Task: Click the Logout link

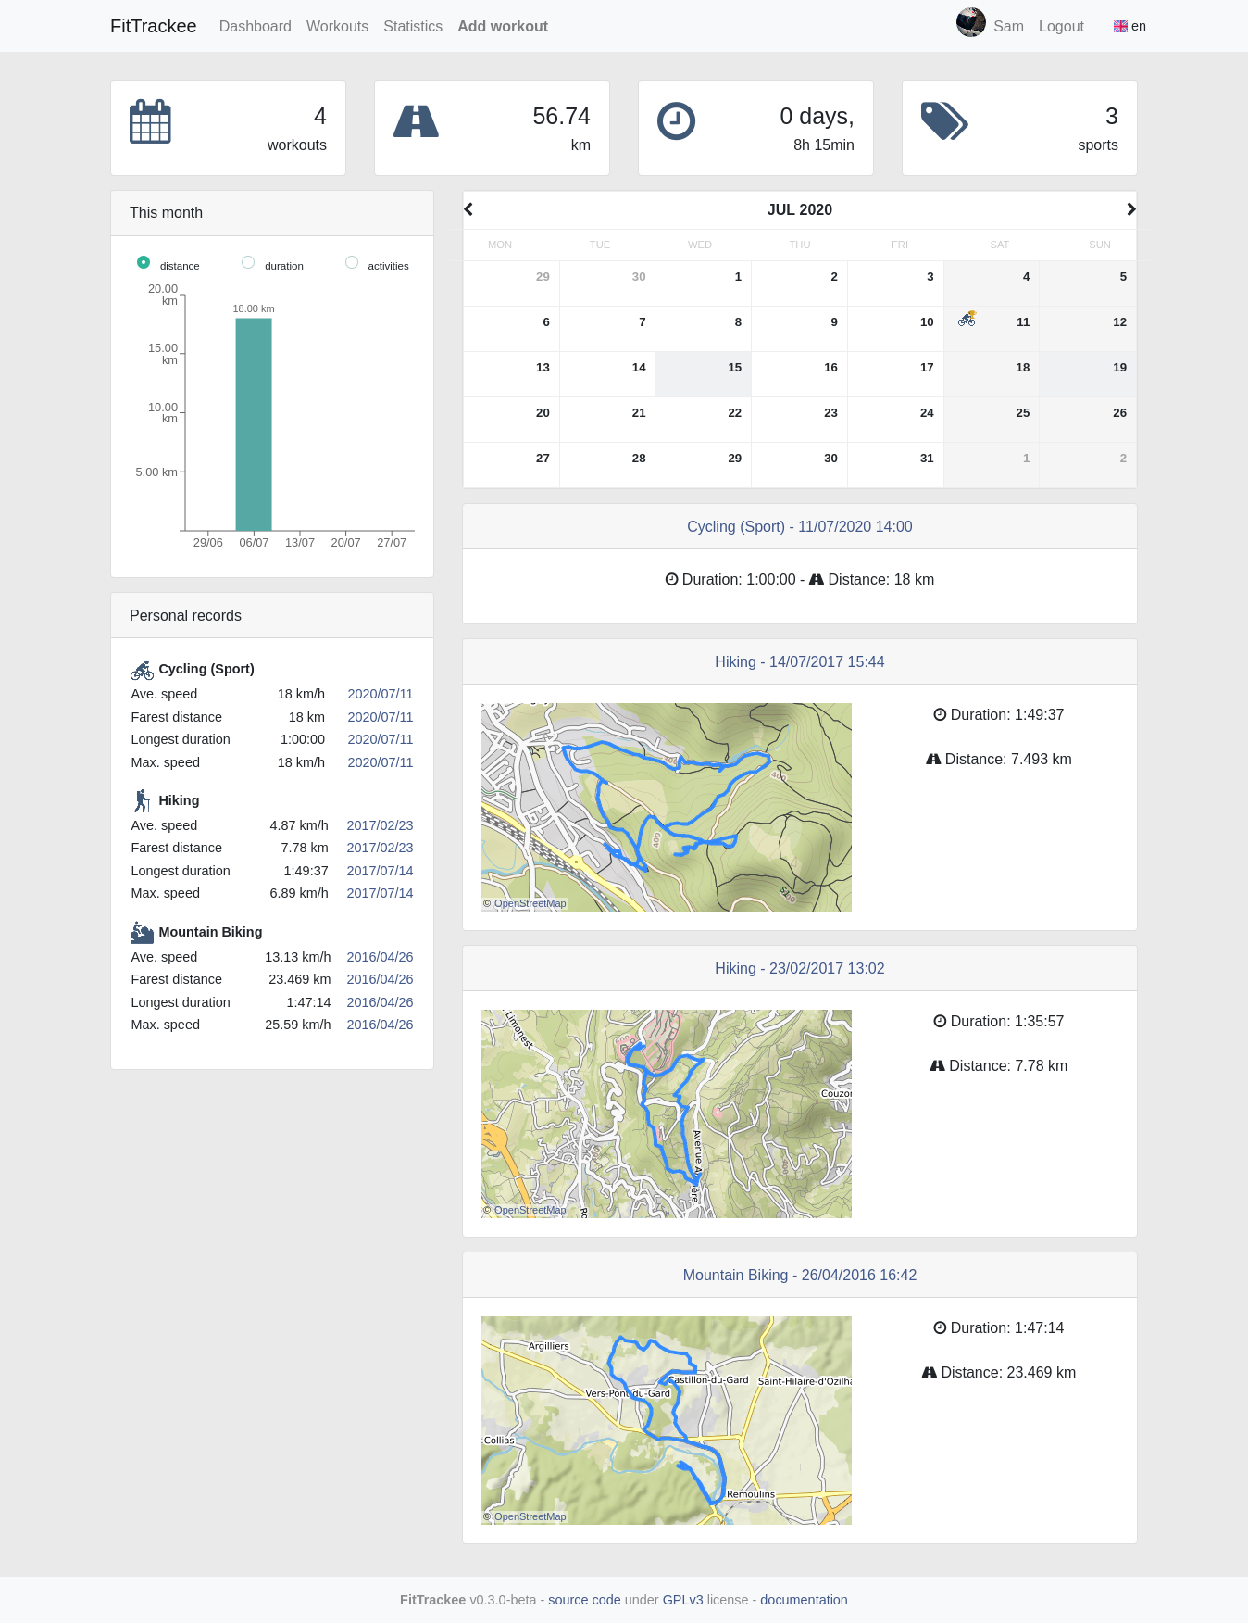Action: coord(1061,26)
